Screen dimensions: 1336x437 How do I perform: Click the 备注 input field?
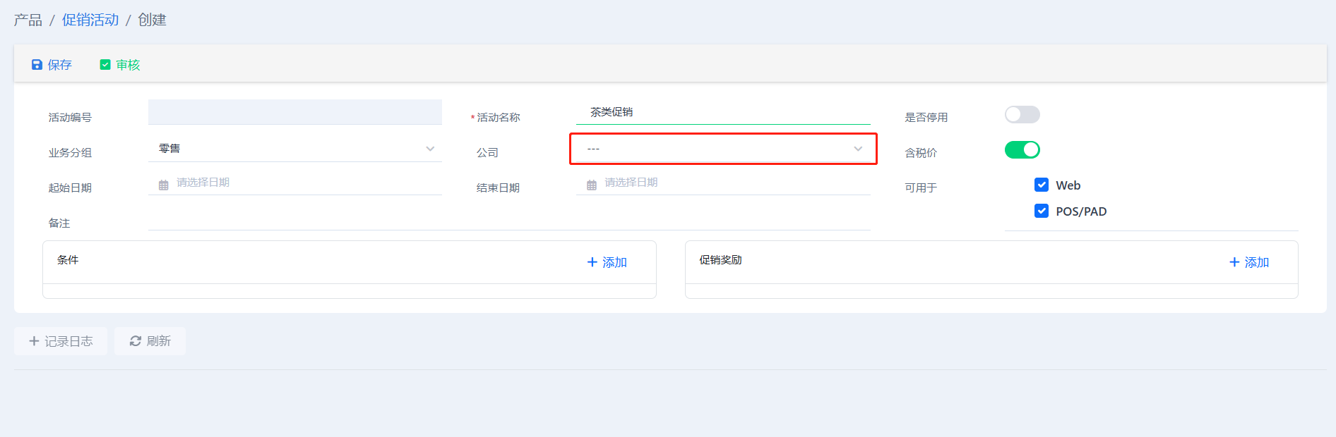click(509, 219)
